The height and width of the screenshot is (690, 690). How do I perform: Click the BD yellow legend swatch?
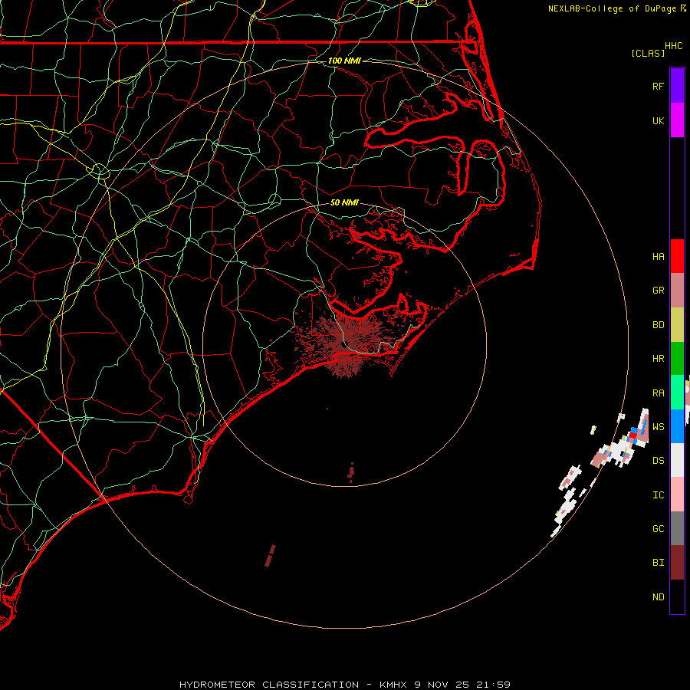coord(677,325)
